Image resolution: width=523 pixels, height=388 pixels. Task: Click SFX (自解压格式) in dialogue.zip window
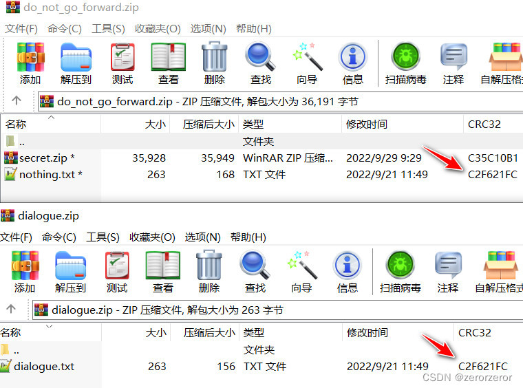click(x=499, y=272)
